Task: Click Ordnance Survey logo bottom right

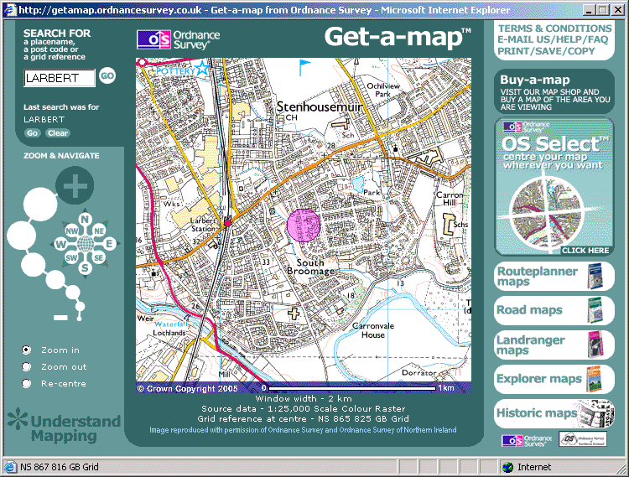Action: [527, 440]
